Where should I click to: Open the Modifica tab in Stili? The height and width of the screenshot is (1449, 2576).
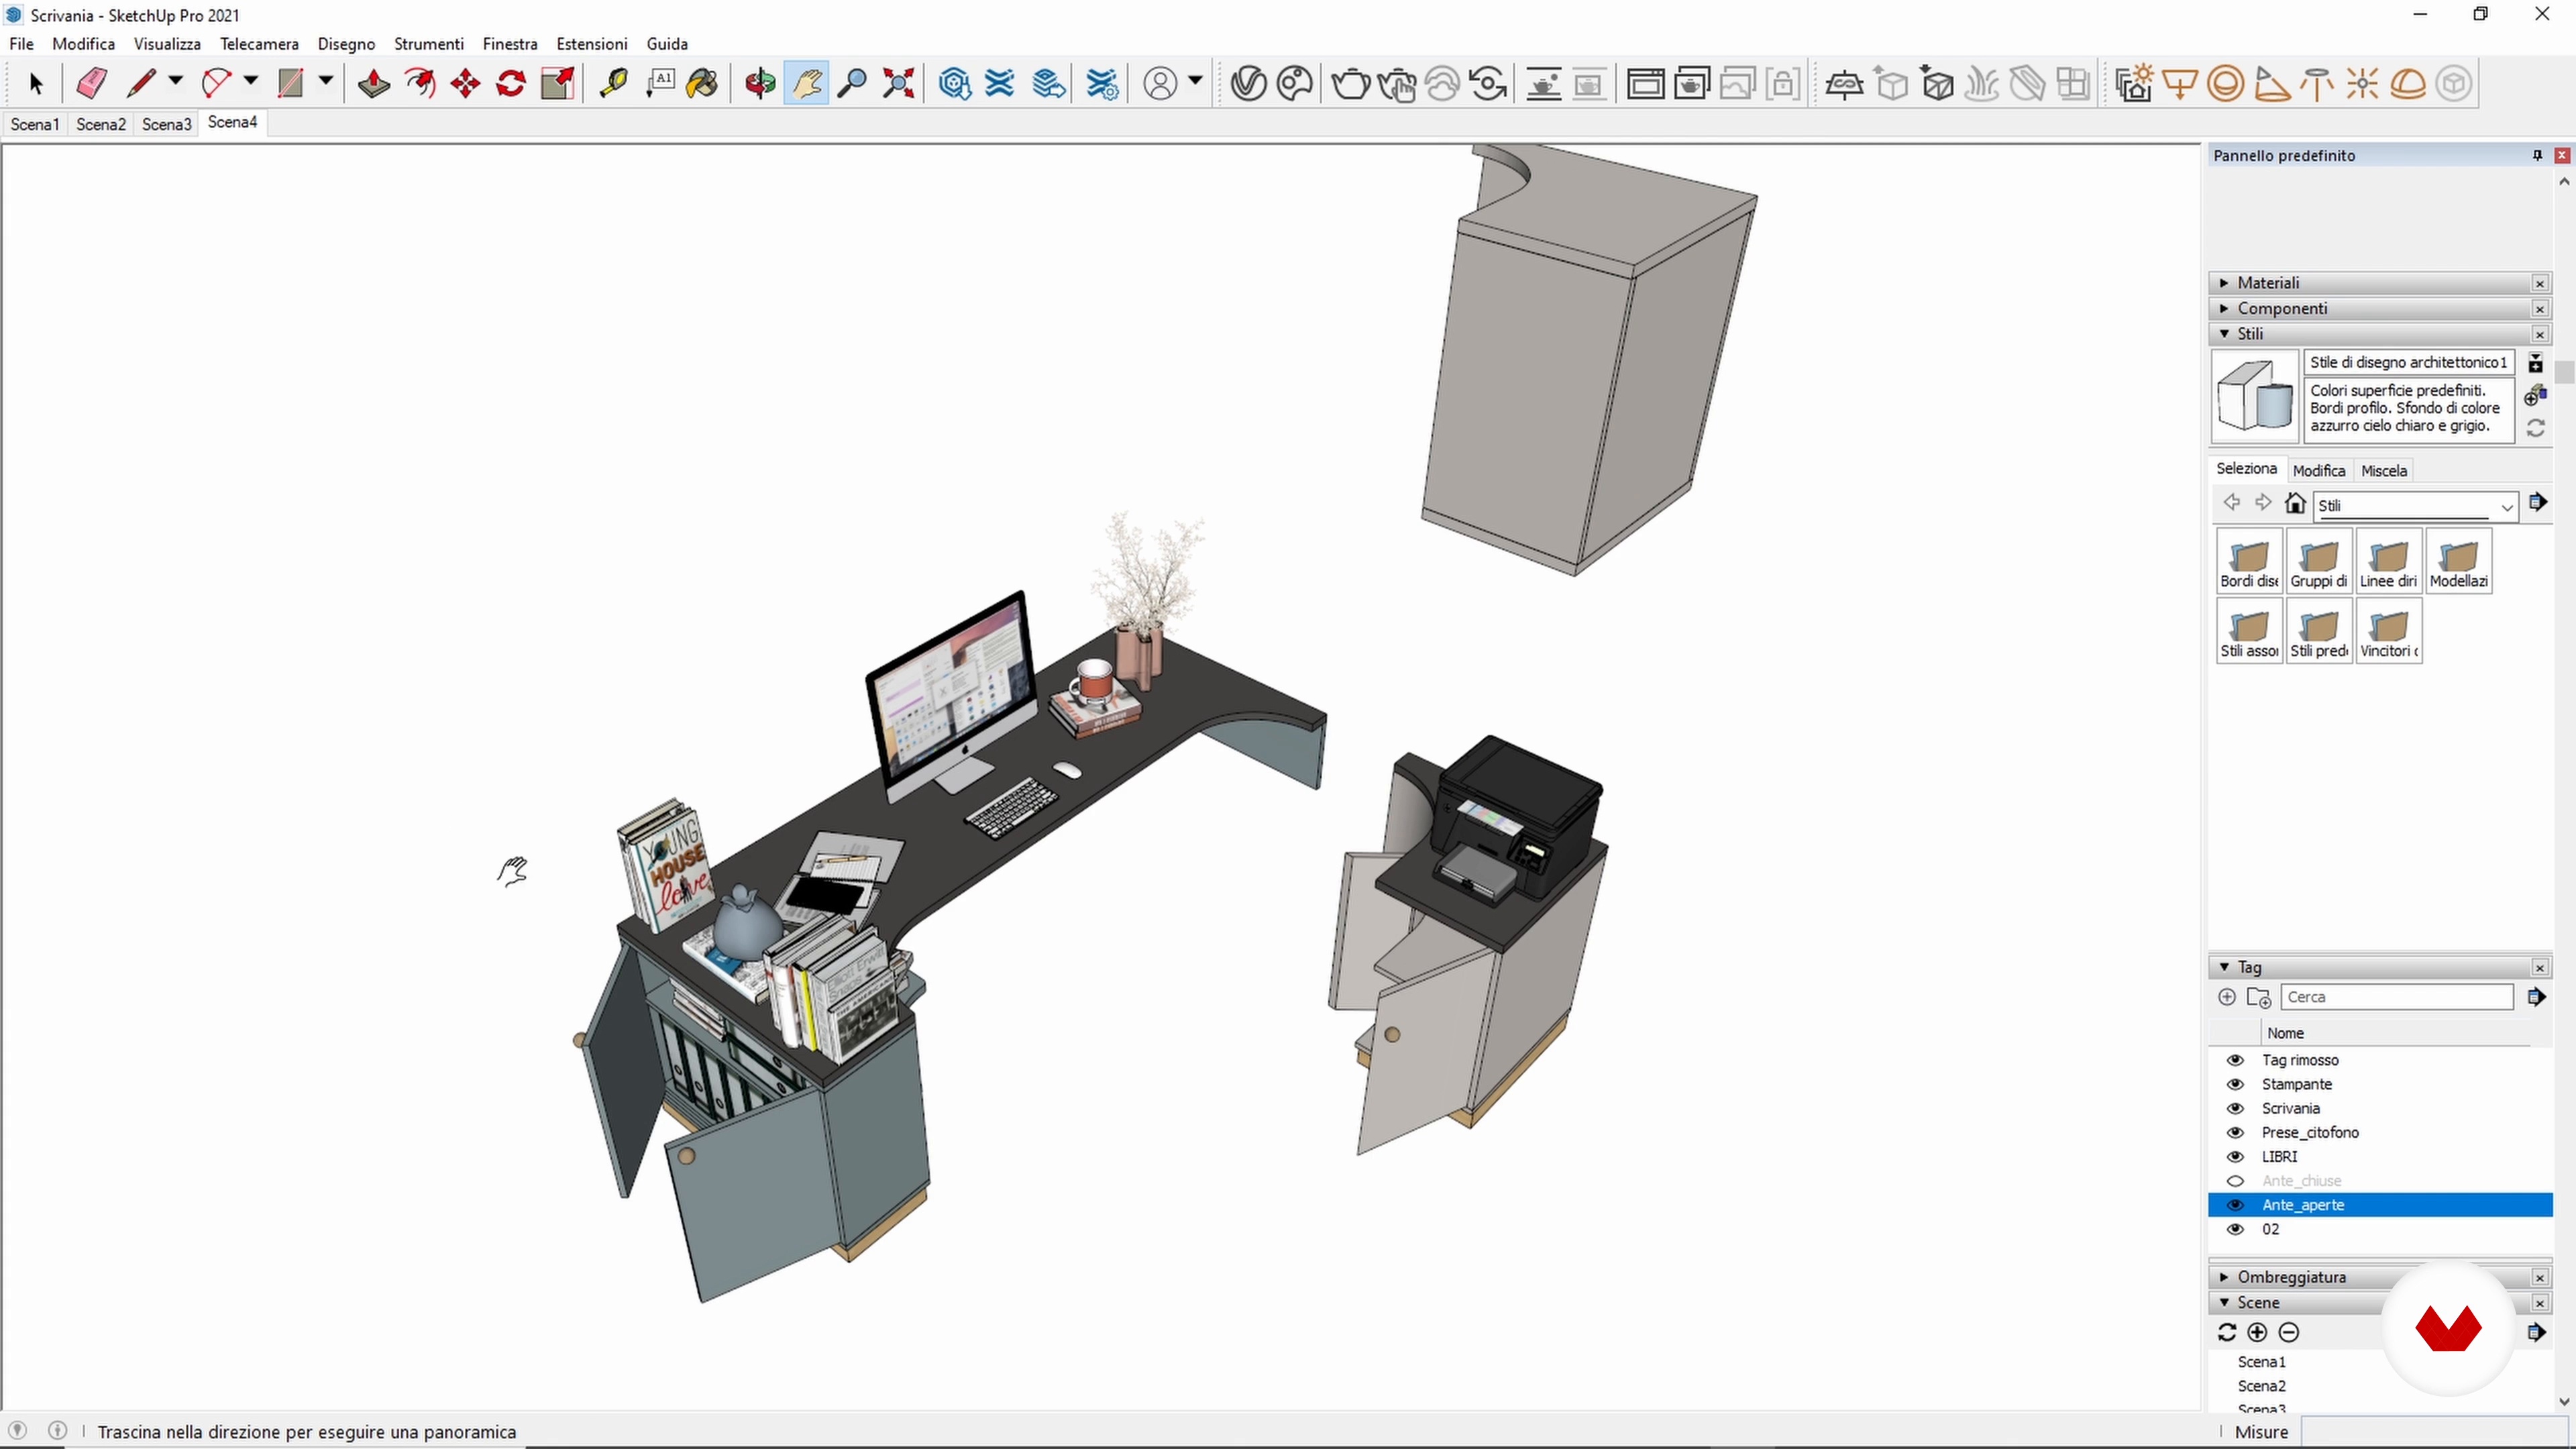[2318, 471]
